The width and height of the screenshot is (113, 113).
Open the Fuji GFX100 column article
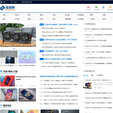pos(99,98)
